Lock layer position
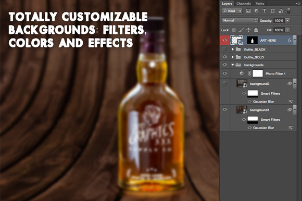This screenshot has height=201, width=302. tap(248, 30)
